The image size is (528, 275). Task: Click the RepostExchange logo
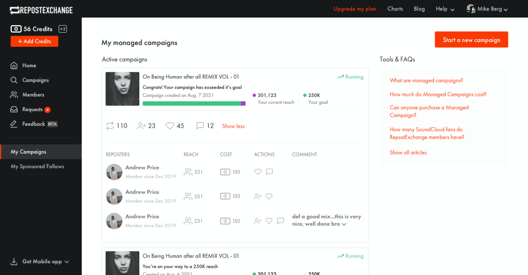coord(41,10)
